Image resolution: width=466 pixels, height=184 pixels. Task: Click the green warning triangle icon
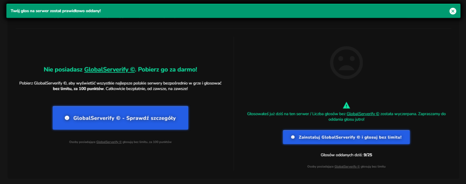click(x=346, y=105)
